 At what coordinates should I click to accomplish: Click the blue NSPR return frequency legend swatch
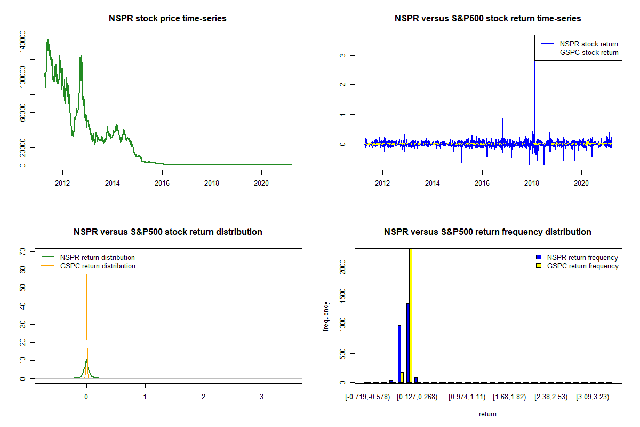coord(539,258)
